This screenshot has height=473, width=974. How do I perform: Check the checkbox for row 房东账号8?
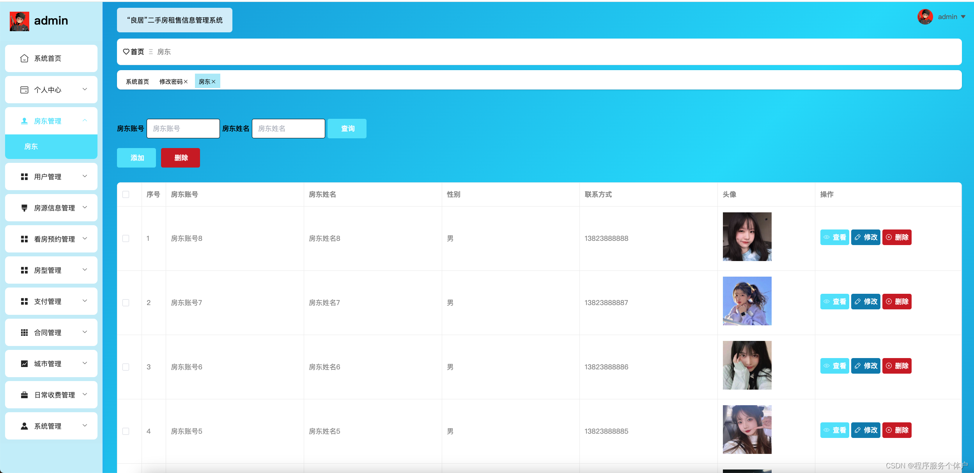(x=126, y=238)
